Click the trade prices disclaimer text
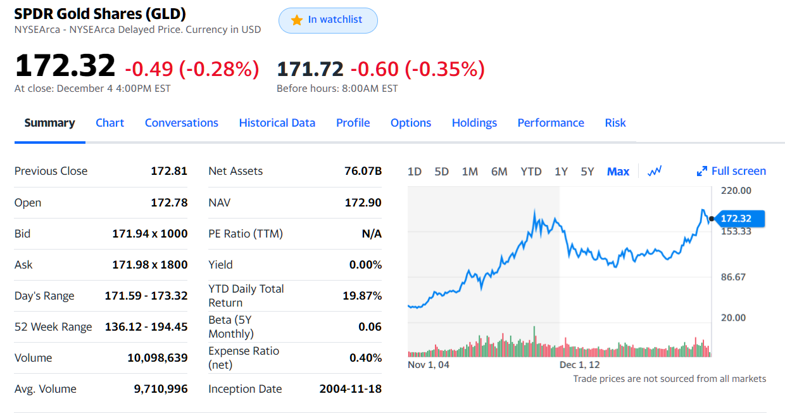Image resolution: width=785 pixels, height=413 pixels. click(670, 379)
